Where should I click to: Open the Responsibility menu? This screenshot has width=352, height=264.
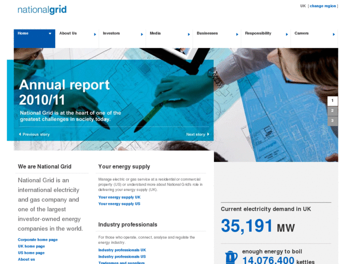(258, 33)
